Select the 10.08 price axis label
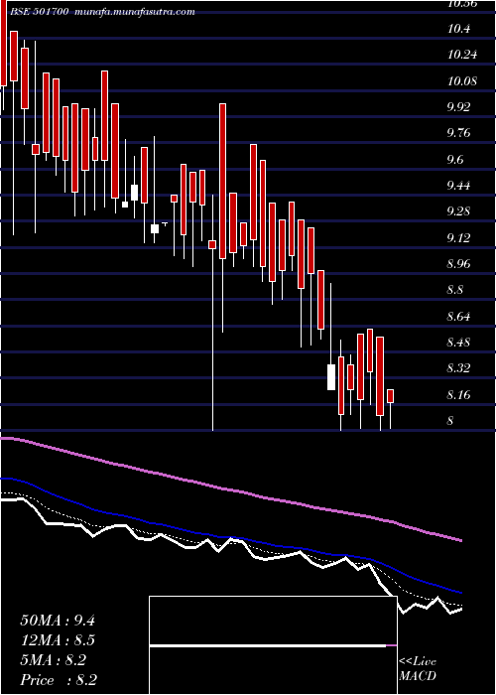Image resolution: width=496 pixels, height=695 pixels. pyautogui.click(x=463, y=81)
